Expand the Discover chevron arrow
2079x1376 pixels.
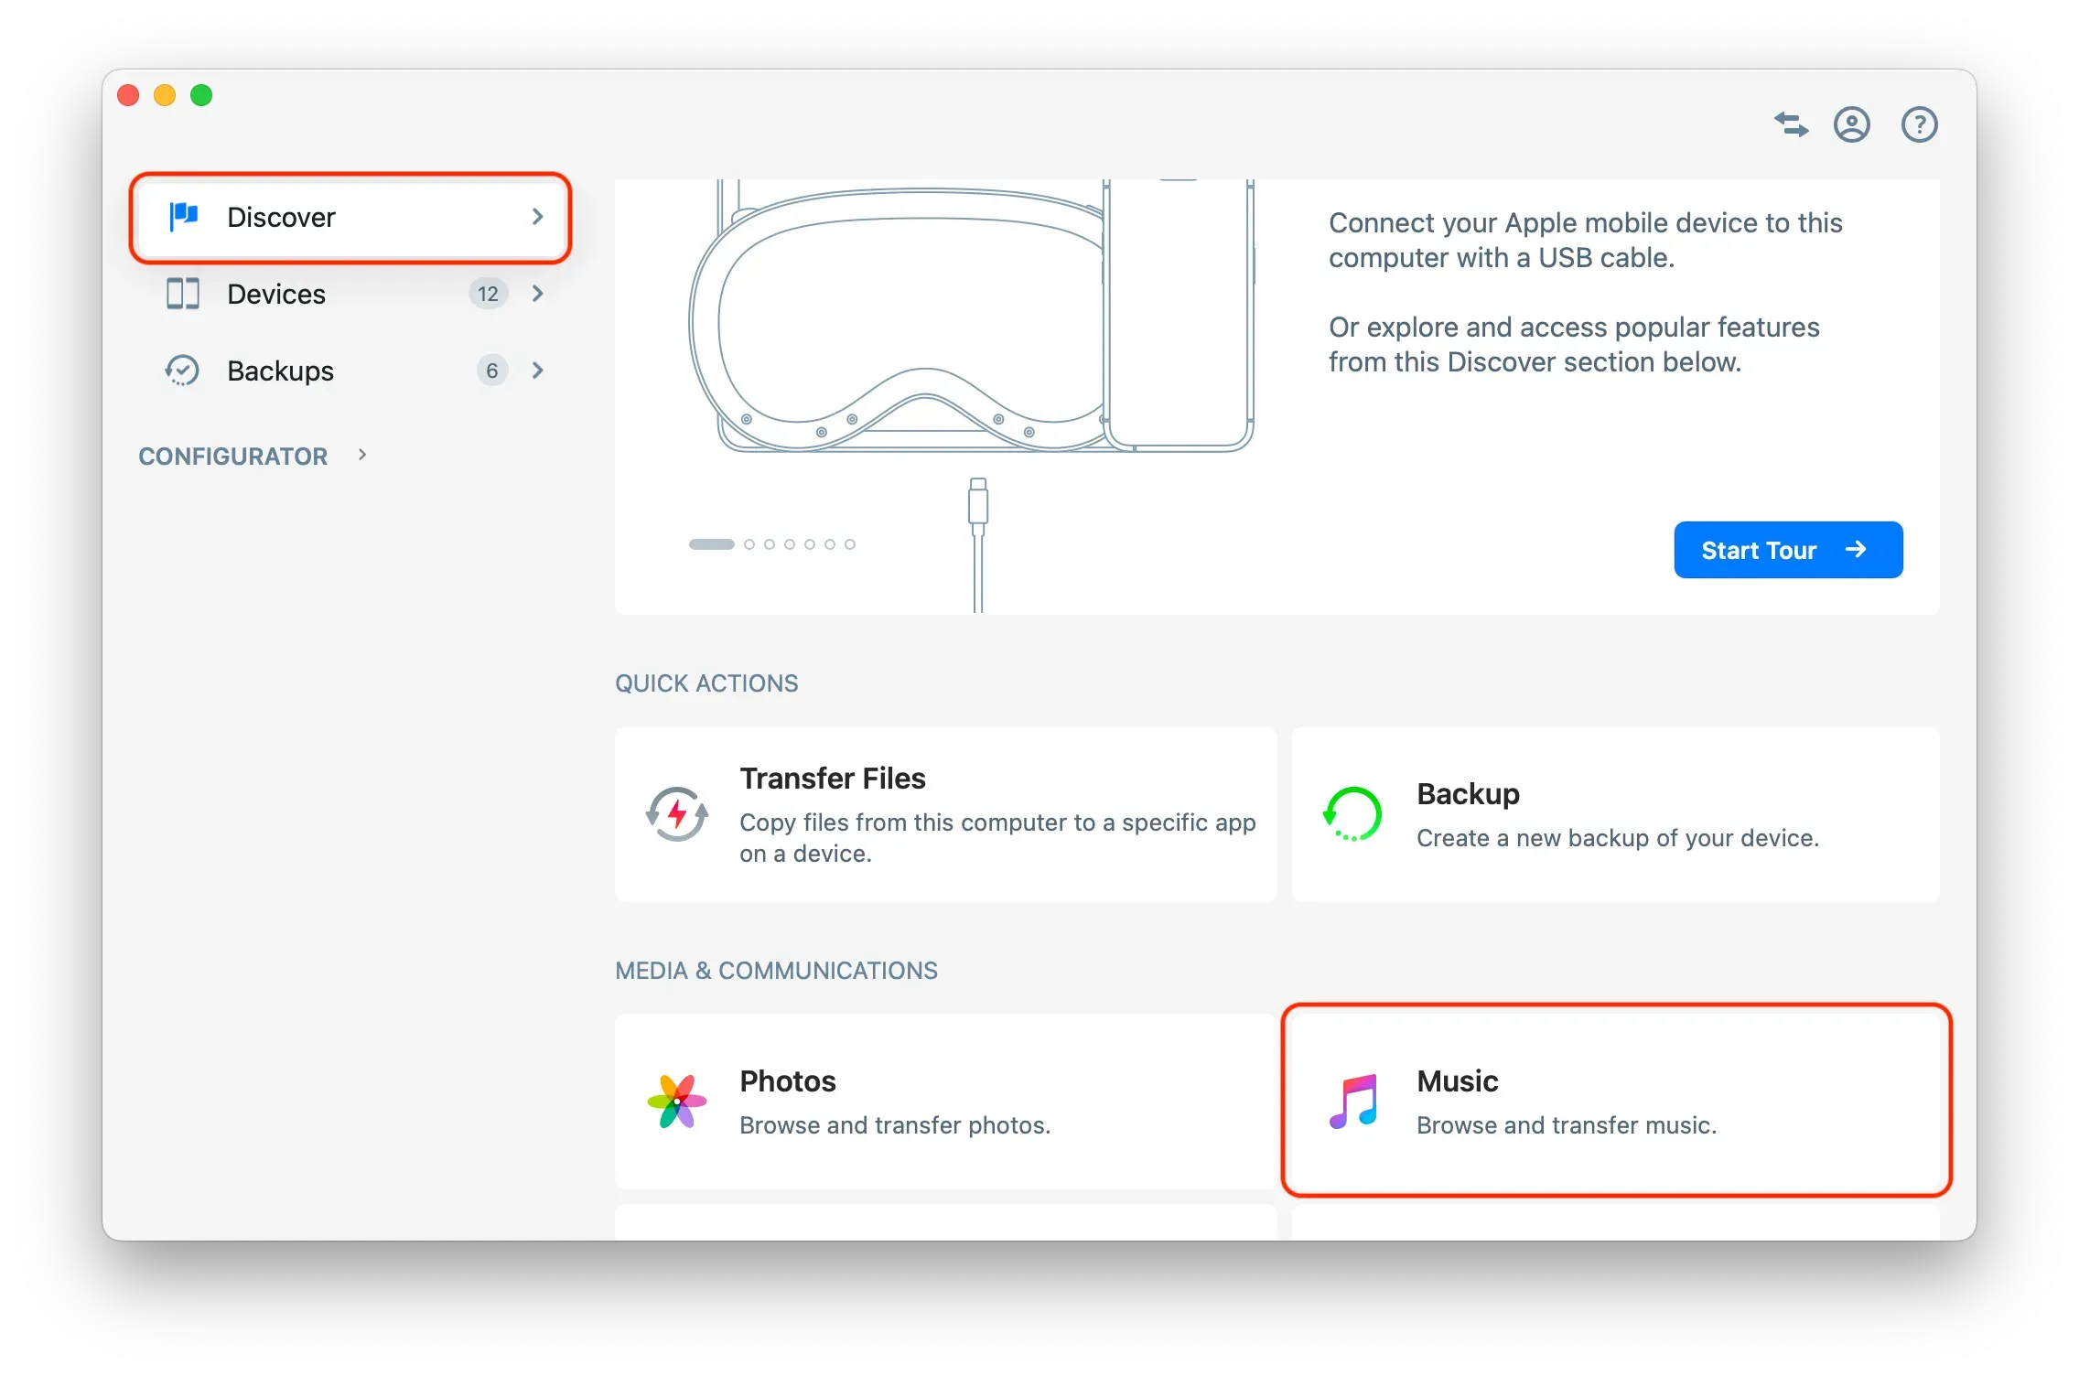click(x=538, y=217)
